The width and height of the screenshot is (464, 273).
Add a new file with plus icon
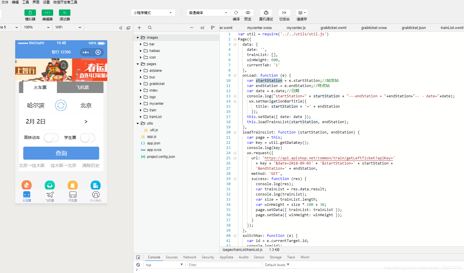(x=139, y=28)
